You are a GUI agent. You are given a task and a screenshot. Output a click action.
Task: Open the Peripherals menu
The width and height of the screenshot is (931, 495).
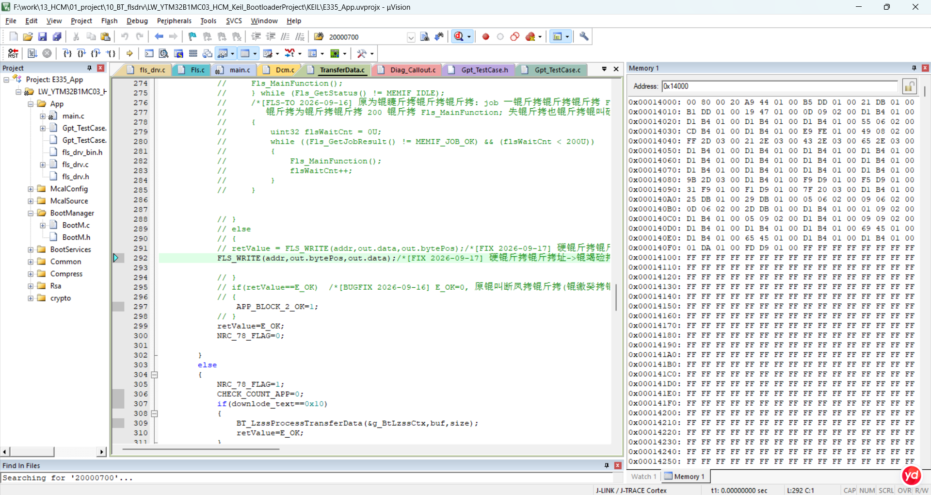(x=174, y=21)
